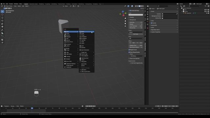Toggle Show Mouse Events checkbox
Viewport: 210px width, 118px height.
point(129,52)
